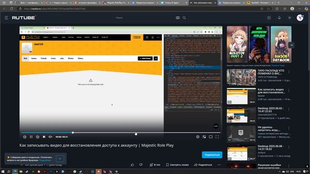Focus the Rutube search field

(x=144, y=18)
